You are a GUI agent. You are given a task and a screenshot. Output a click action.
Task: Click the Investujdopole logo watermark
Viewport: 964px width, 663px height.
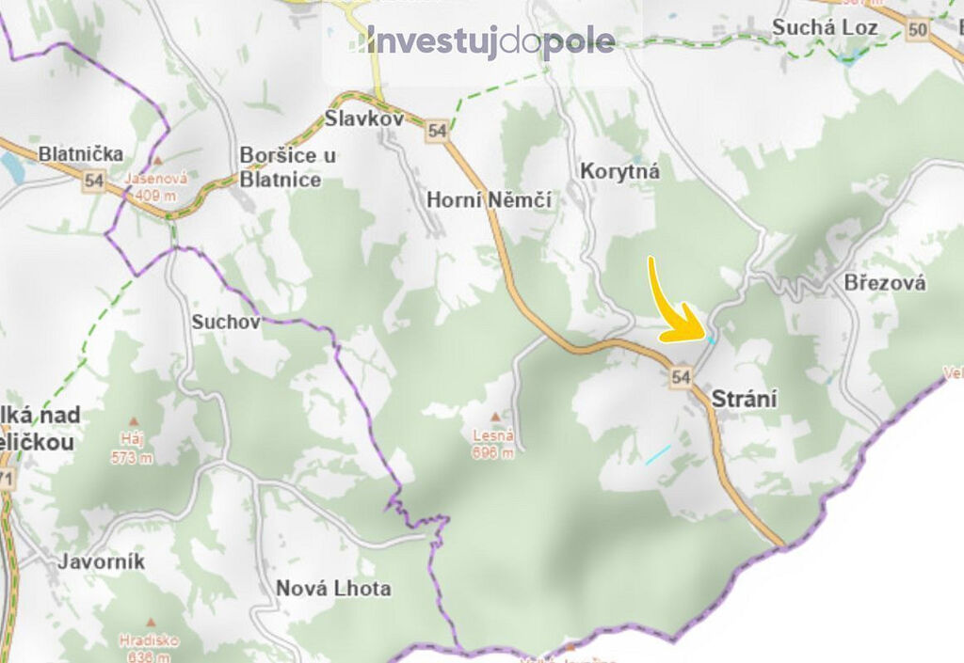click(x=483, y=41)
